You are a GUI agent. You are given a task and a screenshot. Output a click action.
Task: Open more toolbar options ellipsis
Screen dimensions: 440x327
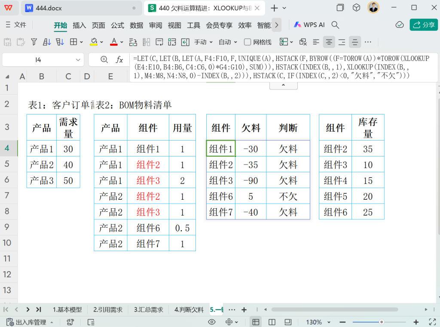click(368, 42)
